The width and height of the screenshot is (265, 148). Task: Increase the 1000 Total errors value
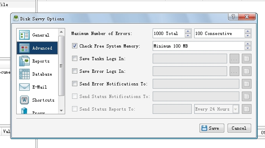pyautogui.click(x=188, y=31)
